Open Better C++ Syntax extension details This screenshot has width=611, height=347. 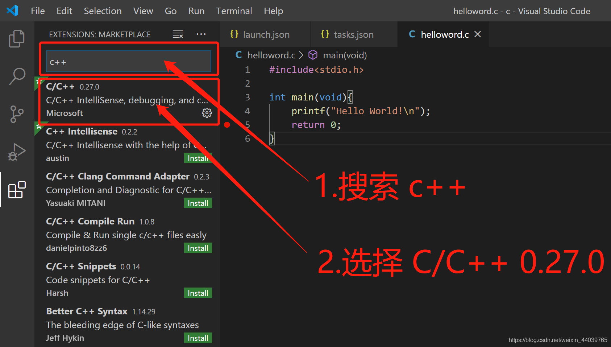click(x=127, y=325)
